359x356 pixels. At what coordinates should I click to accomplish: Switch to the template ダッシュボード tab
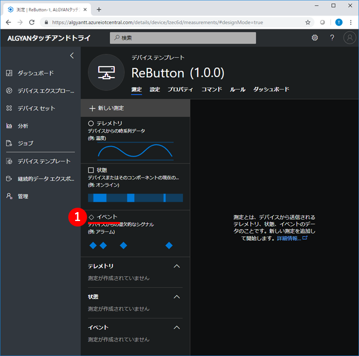click(271, 89)
